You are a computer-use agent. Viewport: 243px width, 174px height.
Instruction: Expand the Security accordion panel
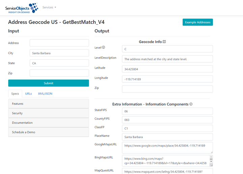pos(49,113)
